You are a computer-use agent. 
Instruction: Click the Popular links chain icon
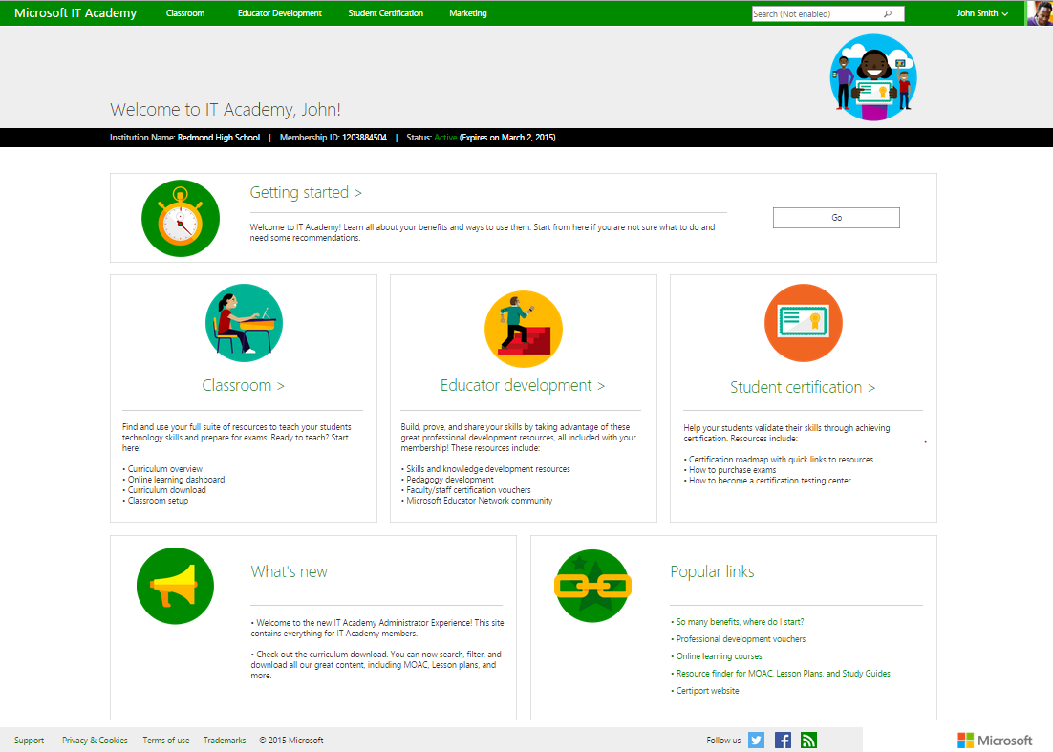[593, 586]
